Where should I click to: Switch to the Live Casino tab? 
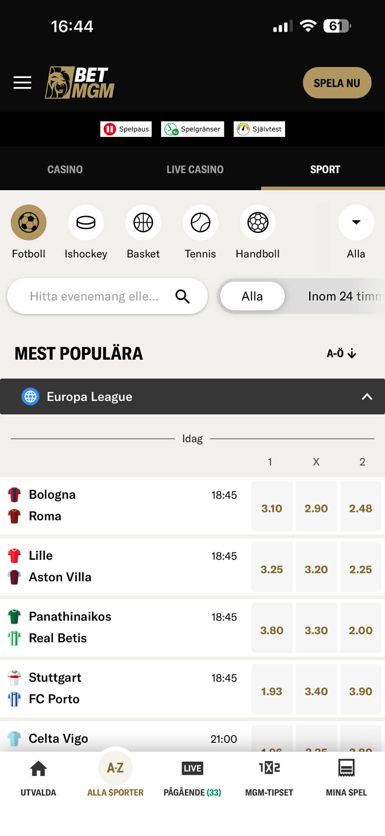195,169
